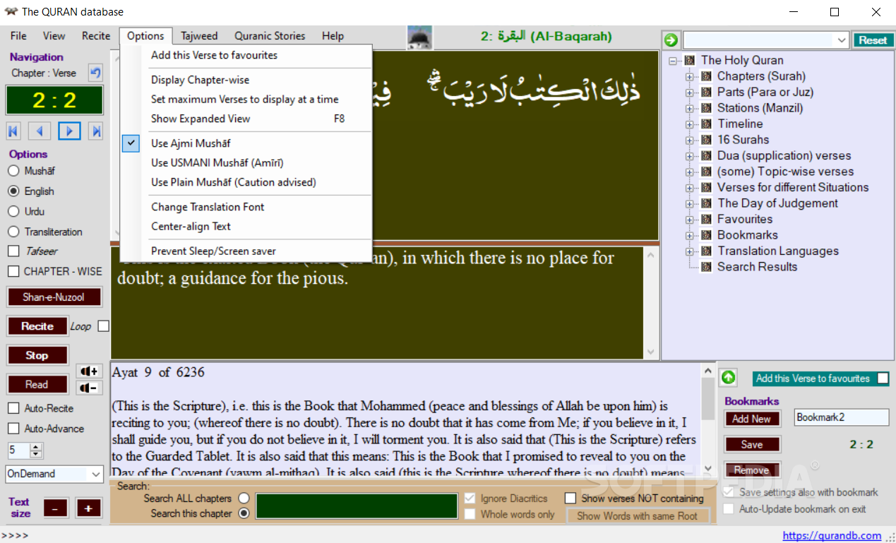Viewport: 896px width, 543px height.
Task: Tick the Add this Verse to favourites checkbox
Action: click(x=883, y=378)
